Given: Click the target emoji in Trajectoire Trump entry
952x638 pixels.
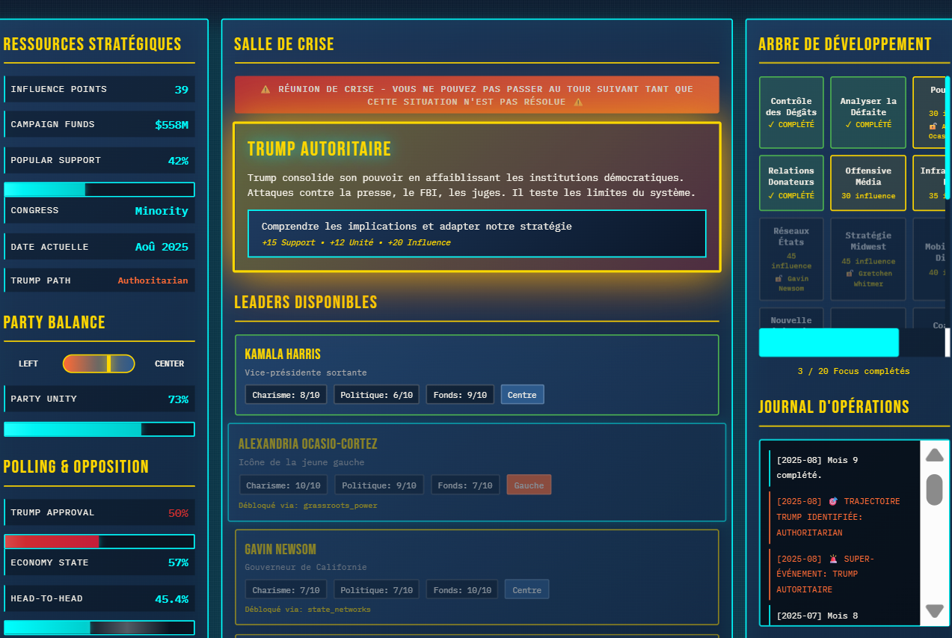Looking at the screenshot, I should coord(833,501).
